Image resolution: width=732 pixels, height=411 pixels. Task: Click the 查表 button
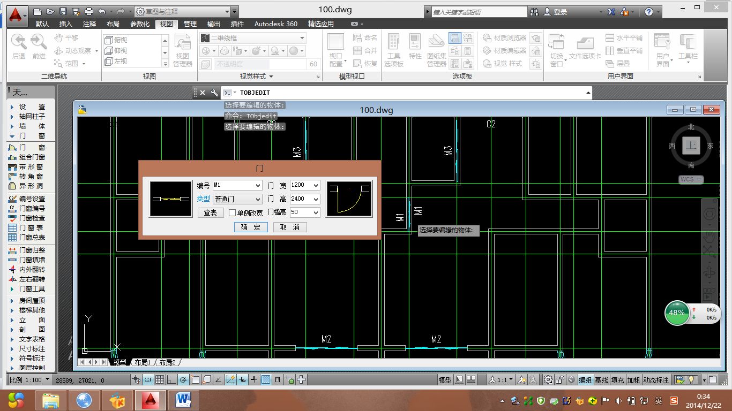pyautogui.click(x=211, y=213)
